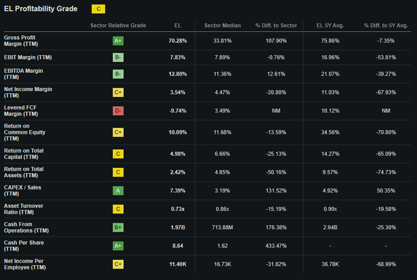Select the Cash Per Share (TTM) row label
417x280 pixels.
click(x=24, y=245)
